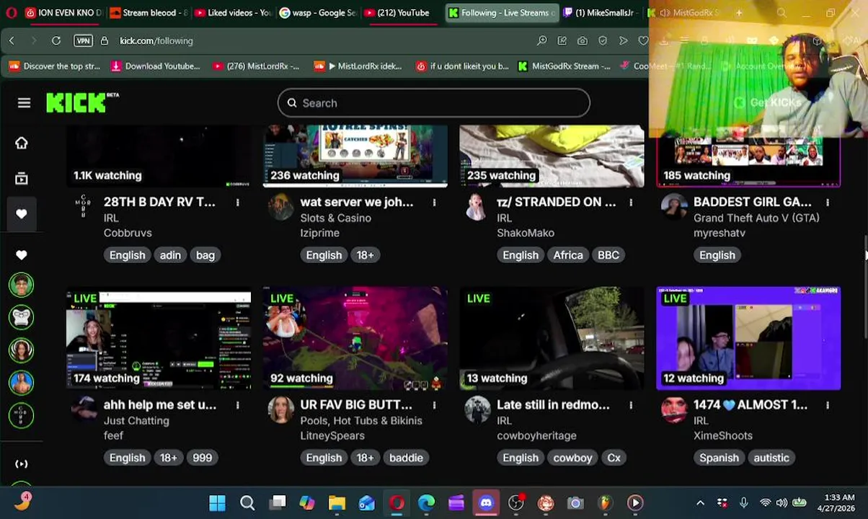868x519 pixels.
Task: Switch to Liked videos browser tab
Action: 233,12
